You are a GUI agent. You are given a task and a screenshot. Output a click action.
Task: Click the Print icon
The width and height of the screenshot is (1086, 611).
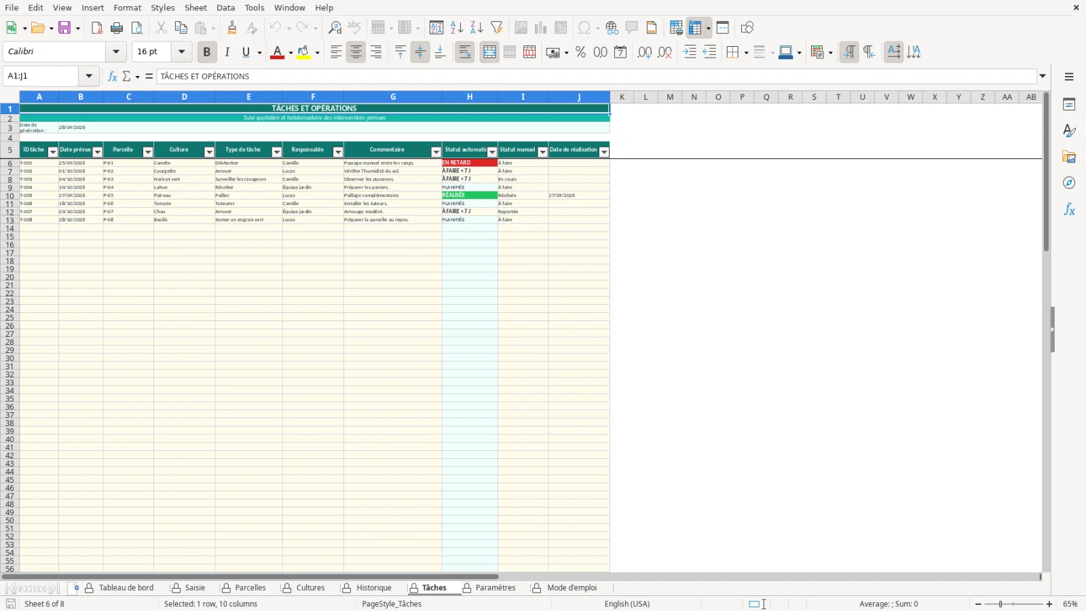click(x=117, y=28)
